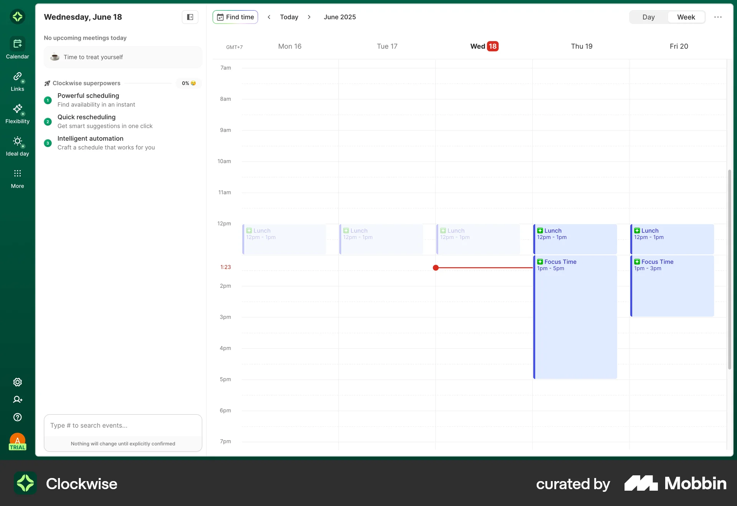Image resolution: width=737 pixels, height=506 pixels.
Task: Click the events search field
Action: click(123, 426)
